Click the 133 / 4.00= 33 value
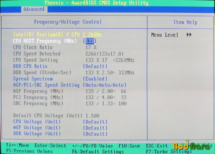 point(106,97)
